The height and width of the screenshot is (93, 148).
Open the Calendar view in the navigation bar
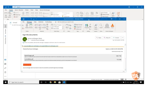[x=5, y=64]
